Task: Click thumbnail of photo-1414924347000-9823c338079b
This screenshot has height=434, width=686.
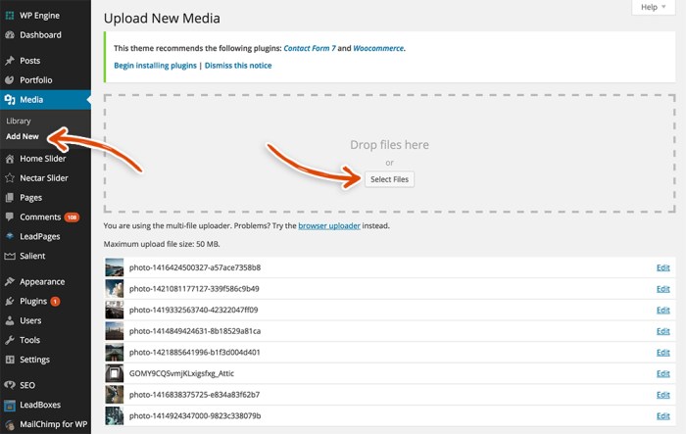Action: [x=115, y=415]
